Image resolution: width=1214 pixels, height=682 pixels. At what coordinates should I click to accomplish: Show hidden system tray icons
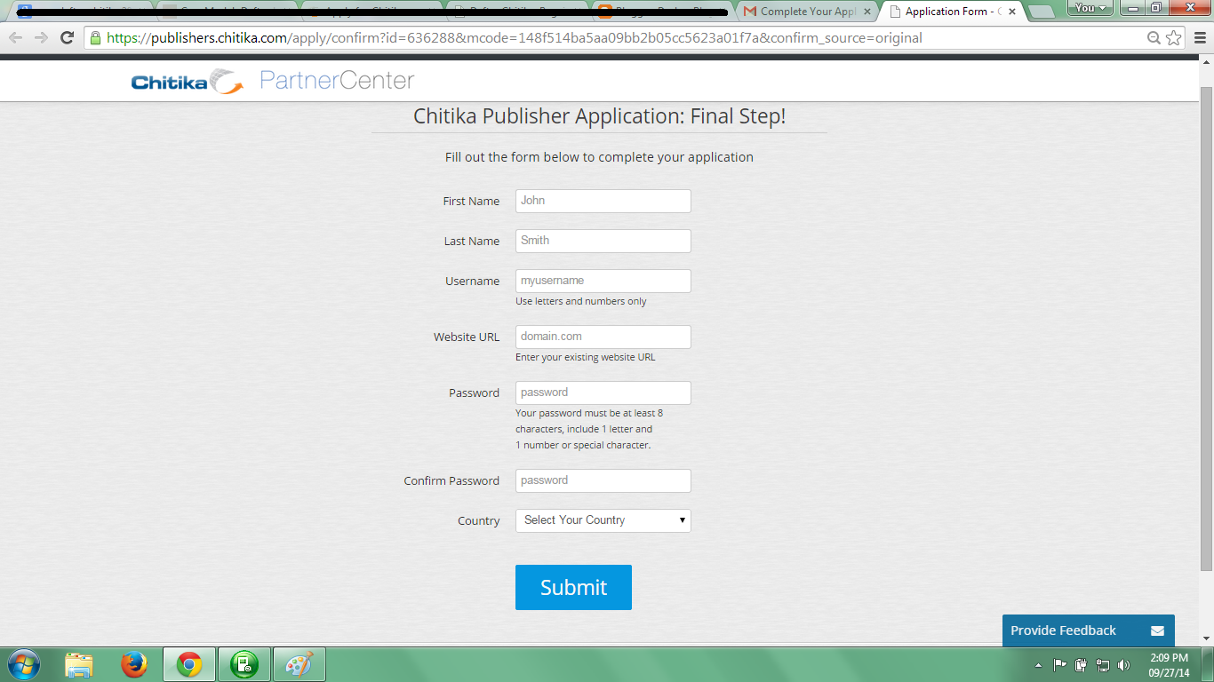pyautogui.click(x=1039, y=665)
